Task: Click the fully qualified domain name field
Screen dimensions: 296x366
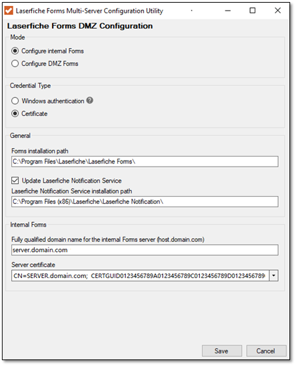Action: [x=145, y=250]
